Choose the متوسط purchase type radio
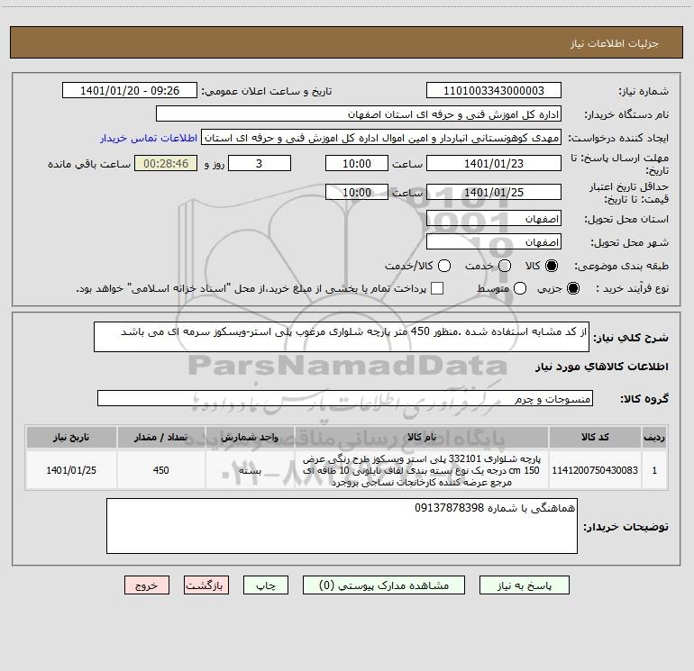694x671 pixels. coord(520,288)
